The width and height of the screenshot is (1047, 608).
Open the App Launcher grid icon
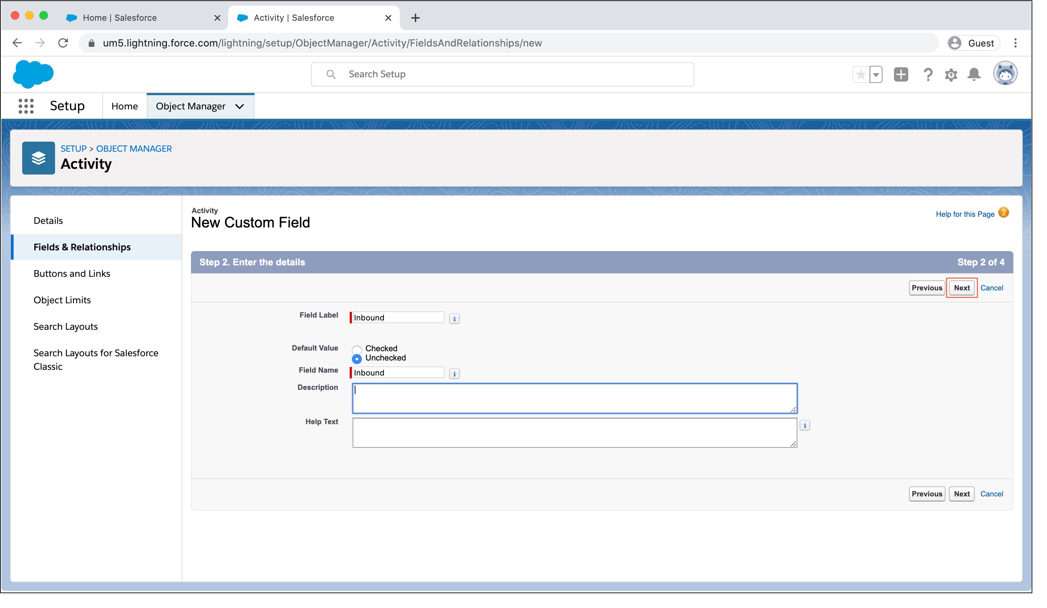26,106
